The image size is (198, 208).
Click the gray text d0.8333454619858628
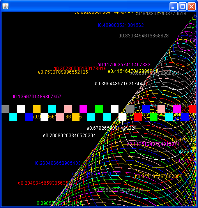click(x=143, y=36)
